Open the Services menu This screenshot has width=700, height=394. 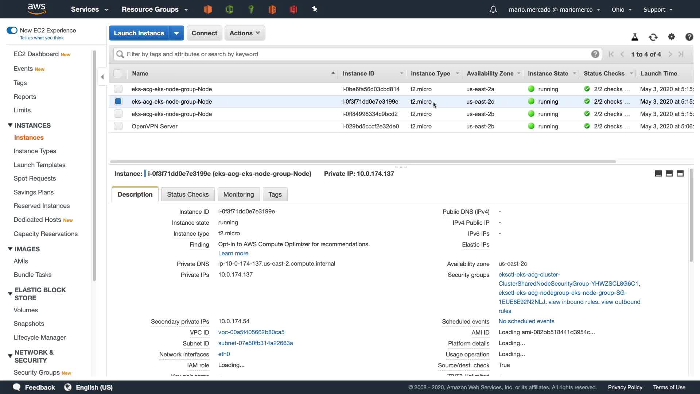point(90,9)
